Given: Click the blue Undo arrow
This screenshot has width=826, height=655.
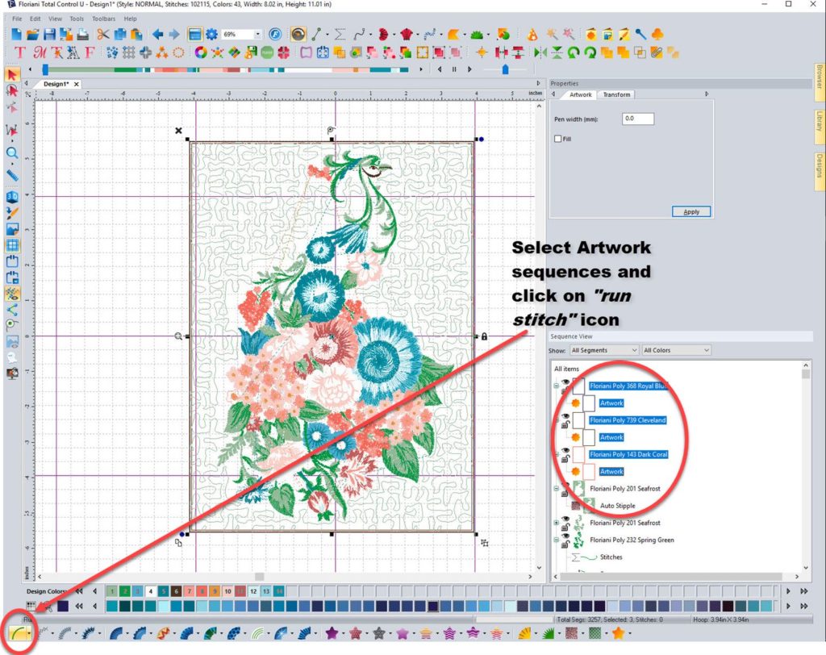Looking at the screenshot, I should tap(158, 34).
